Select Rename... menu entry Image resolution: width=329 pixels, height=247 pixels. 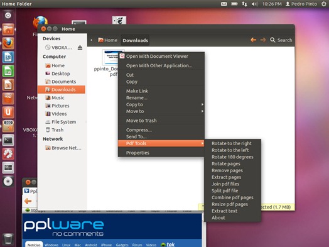(x=161, y=97)
